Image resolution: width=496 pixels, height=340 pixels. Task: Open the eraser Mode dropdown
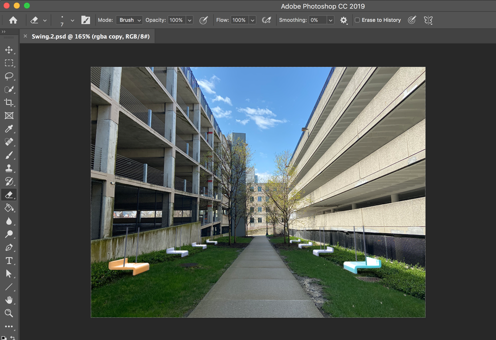(129, 20)
